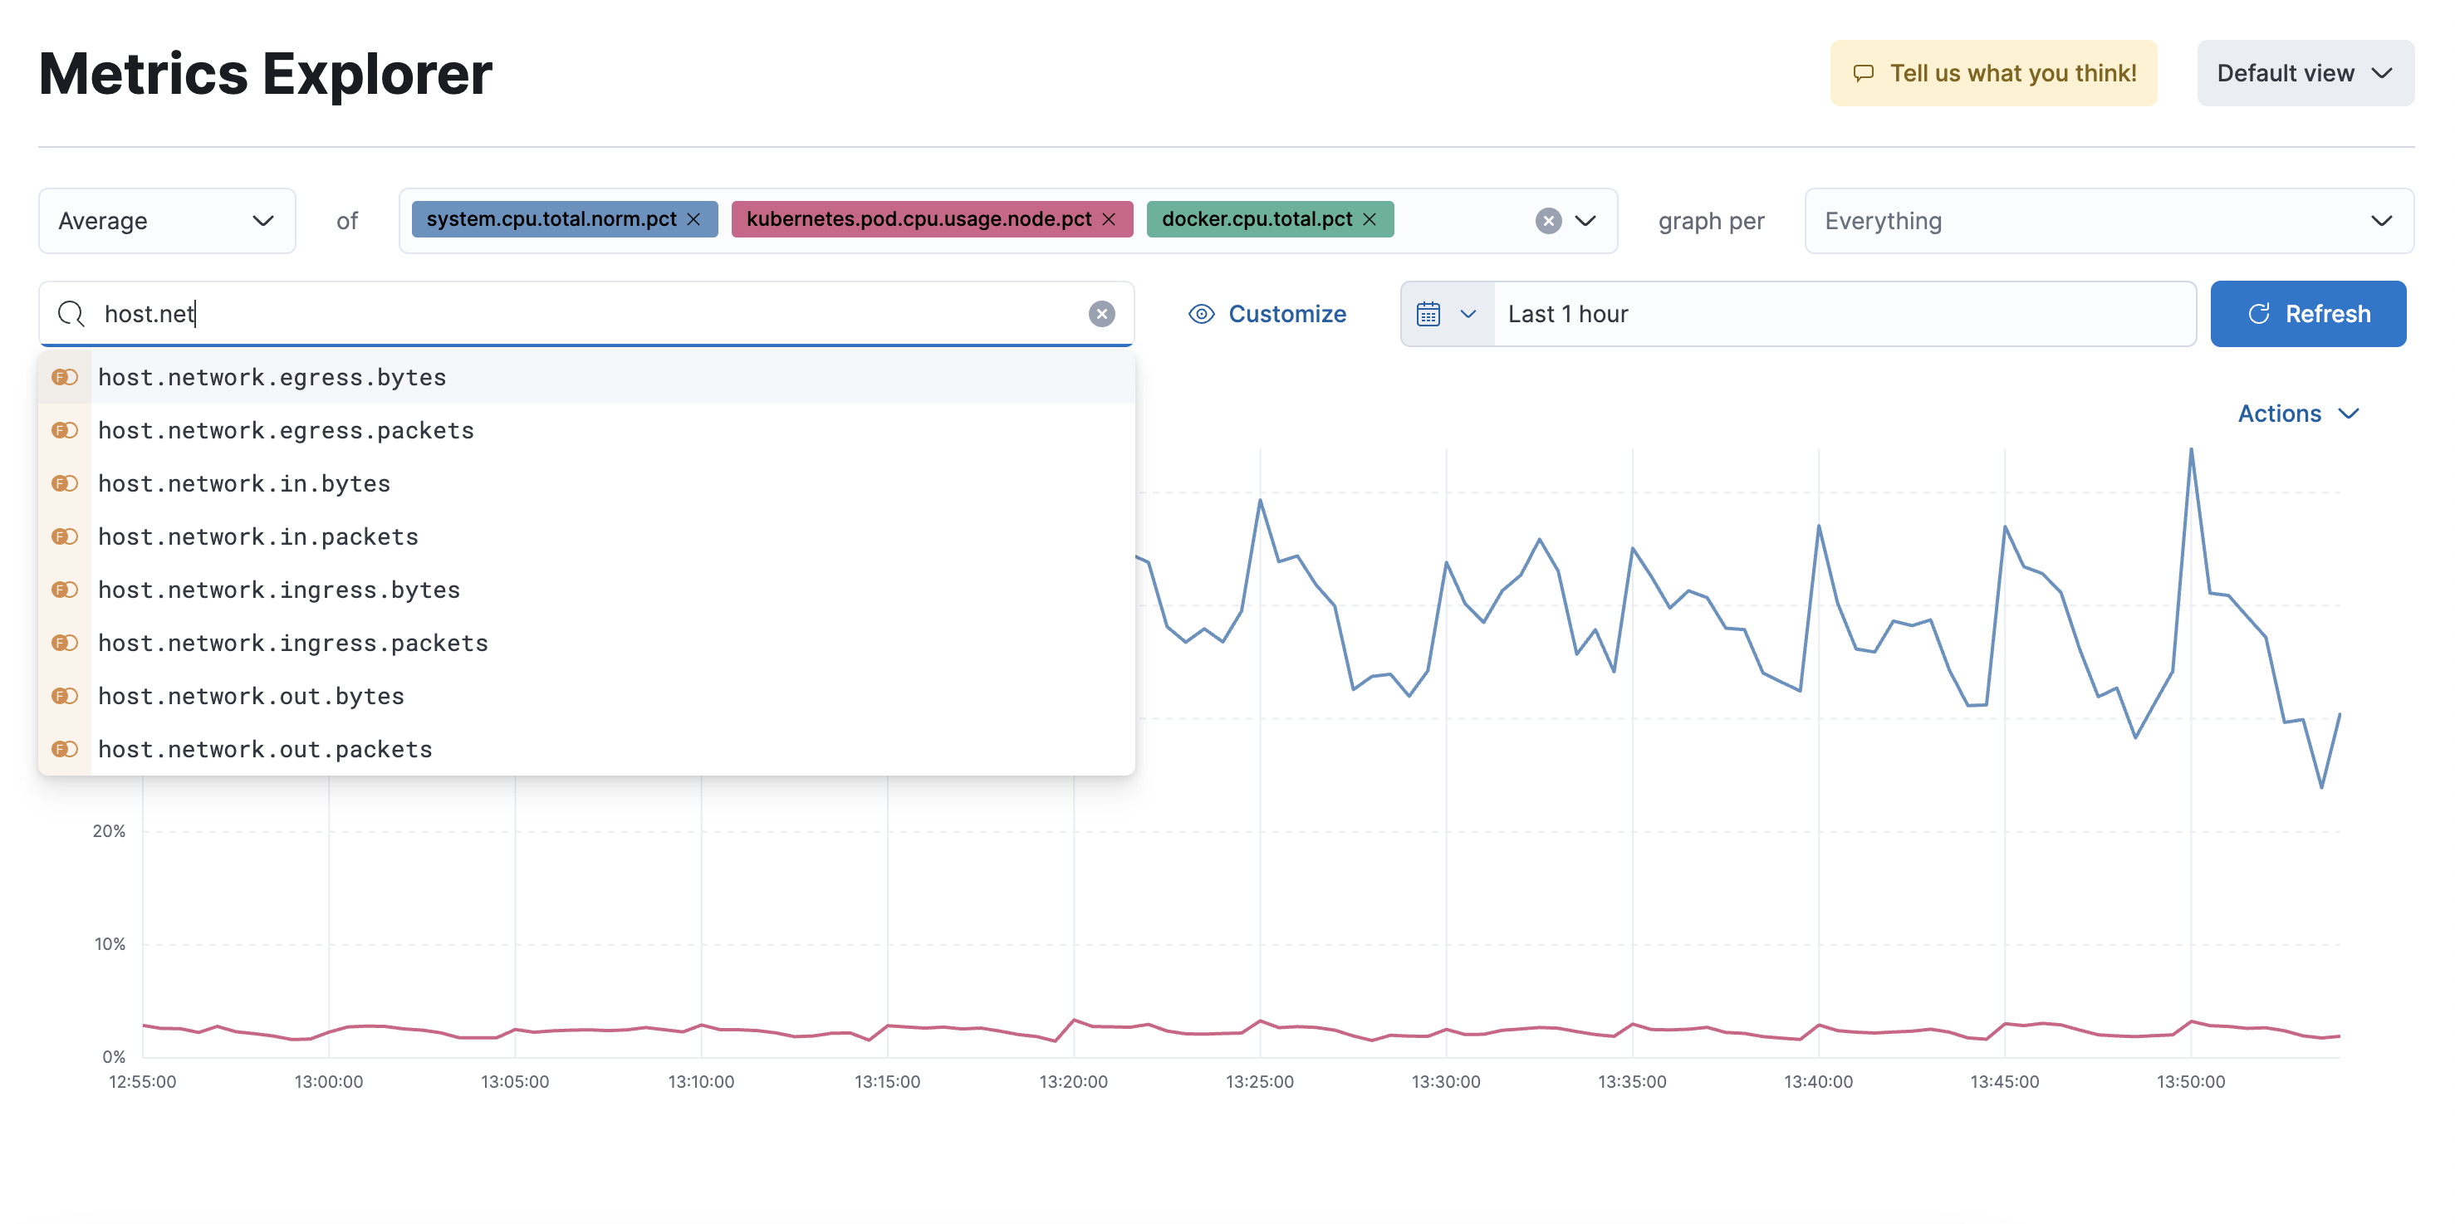Choose host.network.out.bytes from suggestions

(x=586, y=698)
